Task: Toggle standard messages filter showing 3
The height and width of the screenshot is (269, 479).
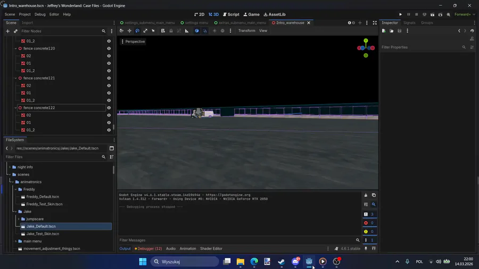Action: [370, 214]
